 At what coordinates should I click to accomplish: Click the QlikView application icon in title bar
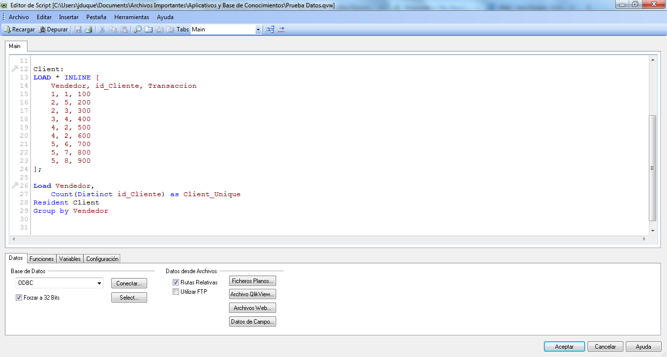tap(4, 4)
